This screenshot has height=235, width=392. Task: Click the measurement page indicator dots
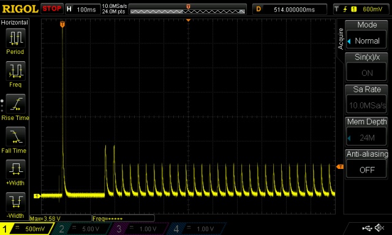tap(2, 106)
